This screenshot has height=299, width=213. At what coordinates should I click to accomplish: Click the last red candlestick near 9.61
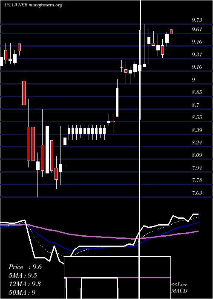tap(171, 32)
